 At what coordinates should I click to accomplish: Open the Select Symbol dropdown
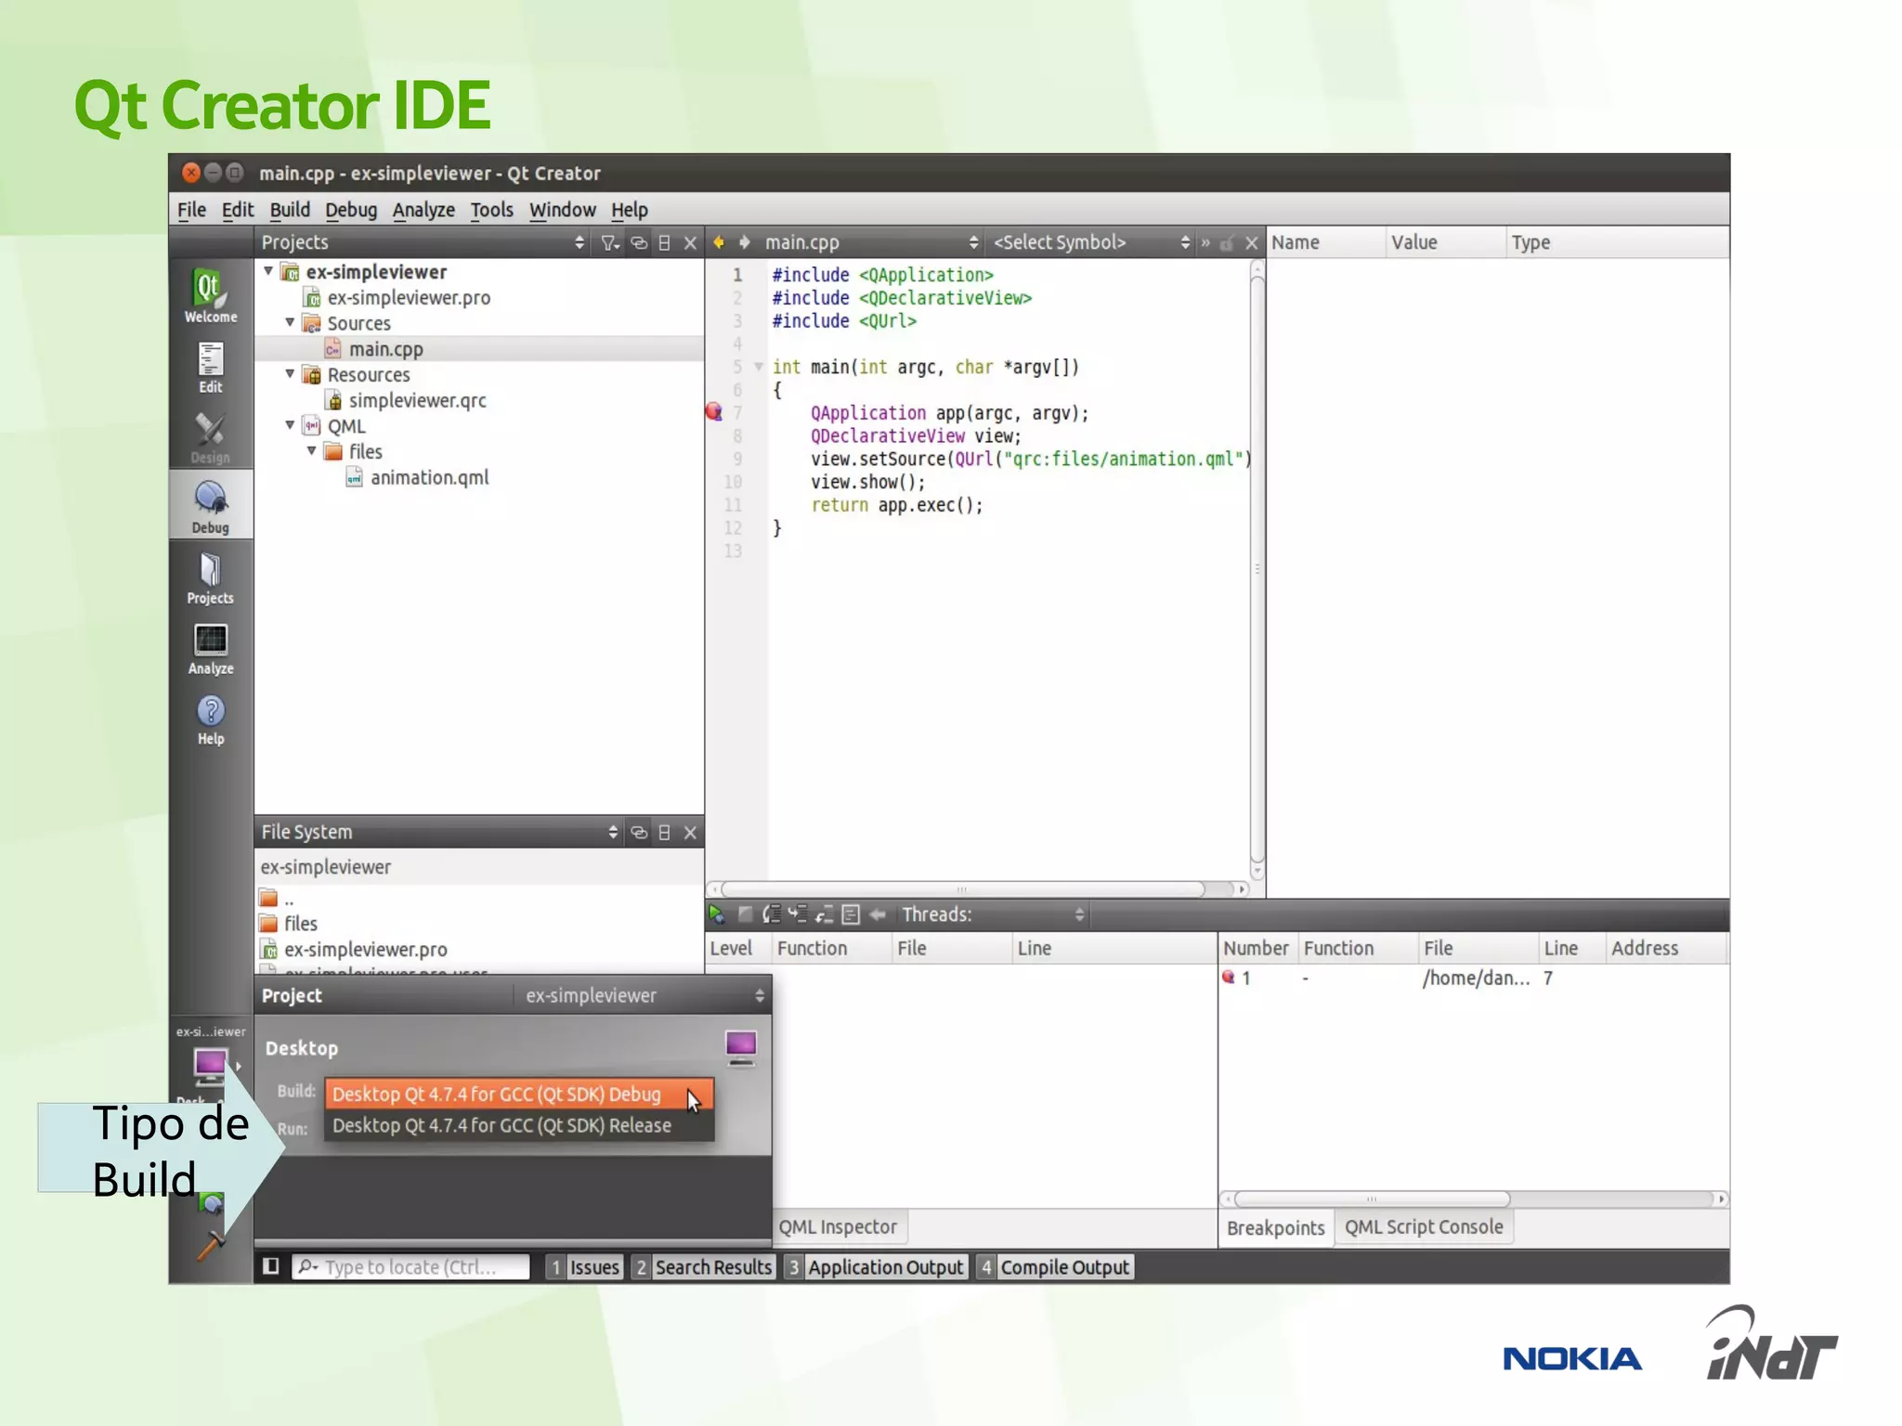coord(1185,242)
